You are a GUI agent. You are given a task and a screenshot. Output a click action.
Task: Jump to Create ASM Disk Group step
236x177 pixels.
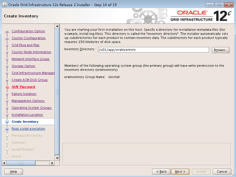click(x=30, y=80)
